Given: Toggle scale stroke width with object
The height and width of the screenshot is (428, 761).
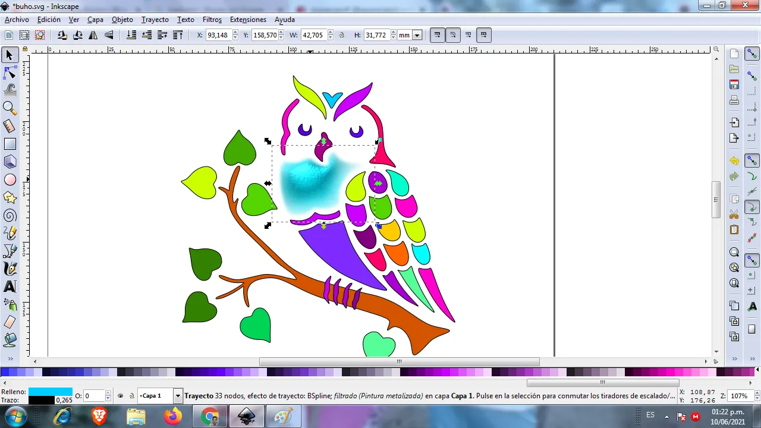Looking at the screenshot, I should (x=438, y=35).
